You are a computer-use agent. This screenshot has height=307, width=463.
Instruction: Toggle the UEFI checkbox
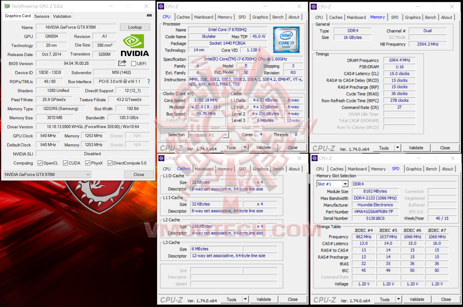134,64
